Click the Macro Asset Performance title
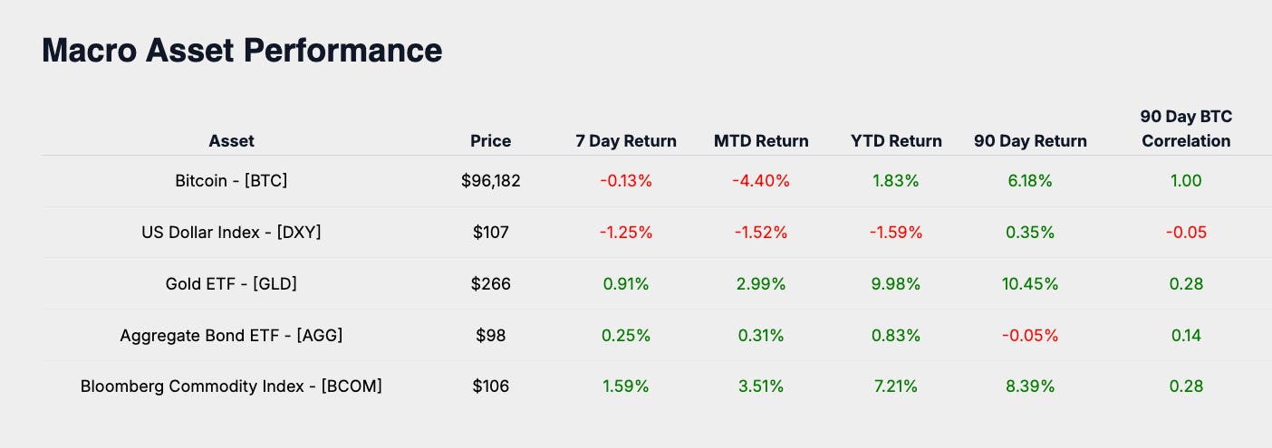Screen dimensions: 1272x448 242,50
